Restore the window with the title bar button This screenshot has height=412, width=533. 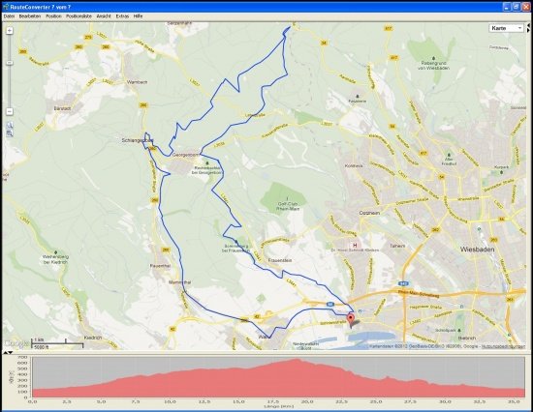pos(516,7)
